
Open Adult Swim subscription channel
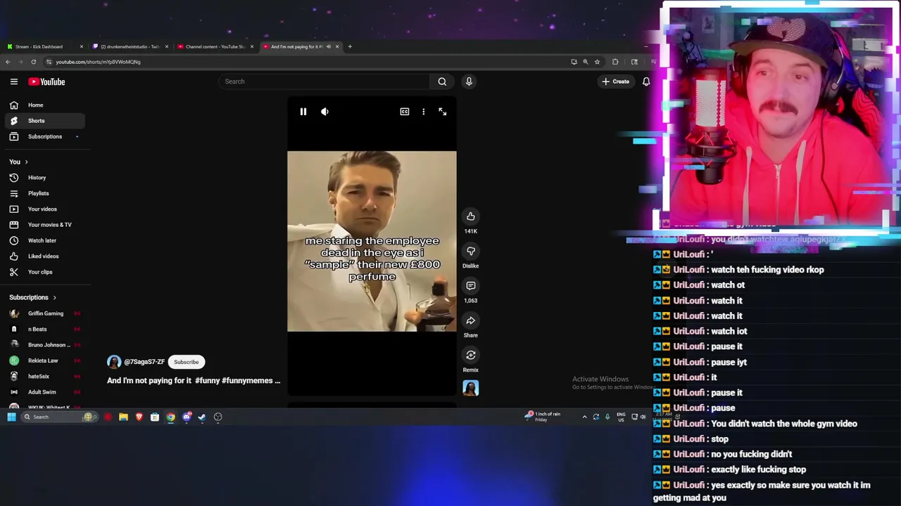point(45,392)
